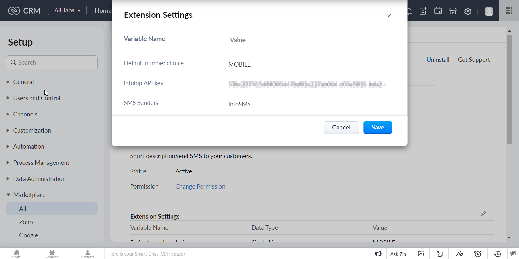This screenshot has height=259, width=519.
Task: Open the announcements megaphone icon
Action: (x=378, y=254)
